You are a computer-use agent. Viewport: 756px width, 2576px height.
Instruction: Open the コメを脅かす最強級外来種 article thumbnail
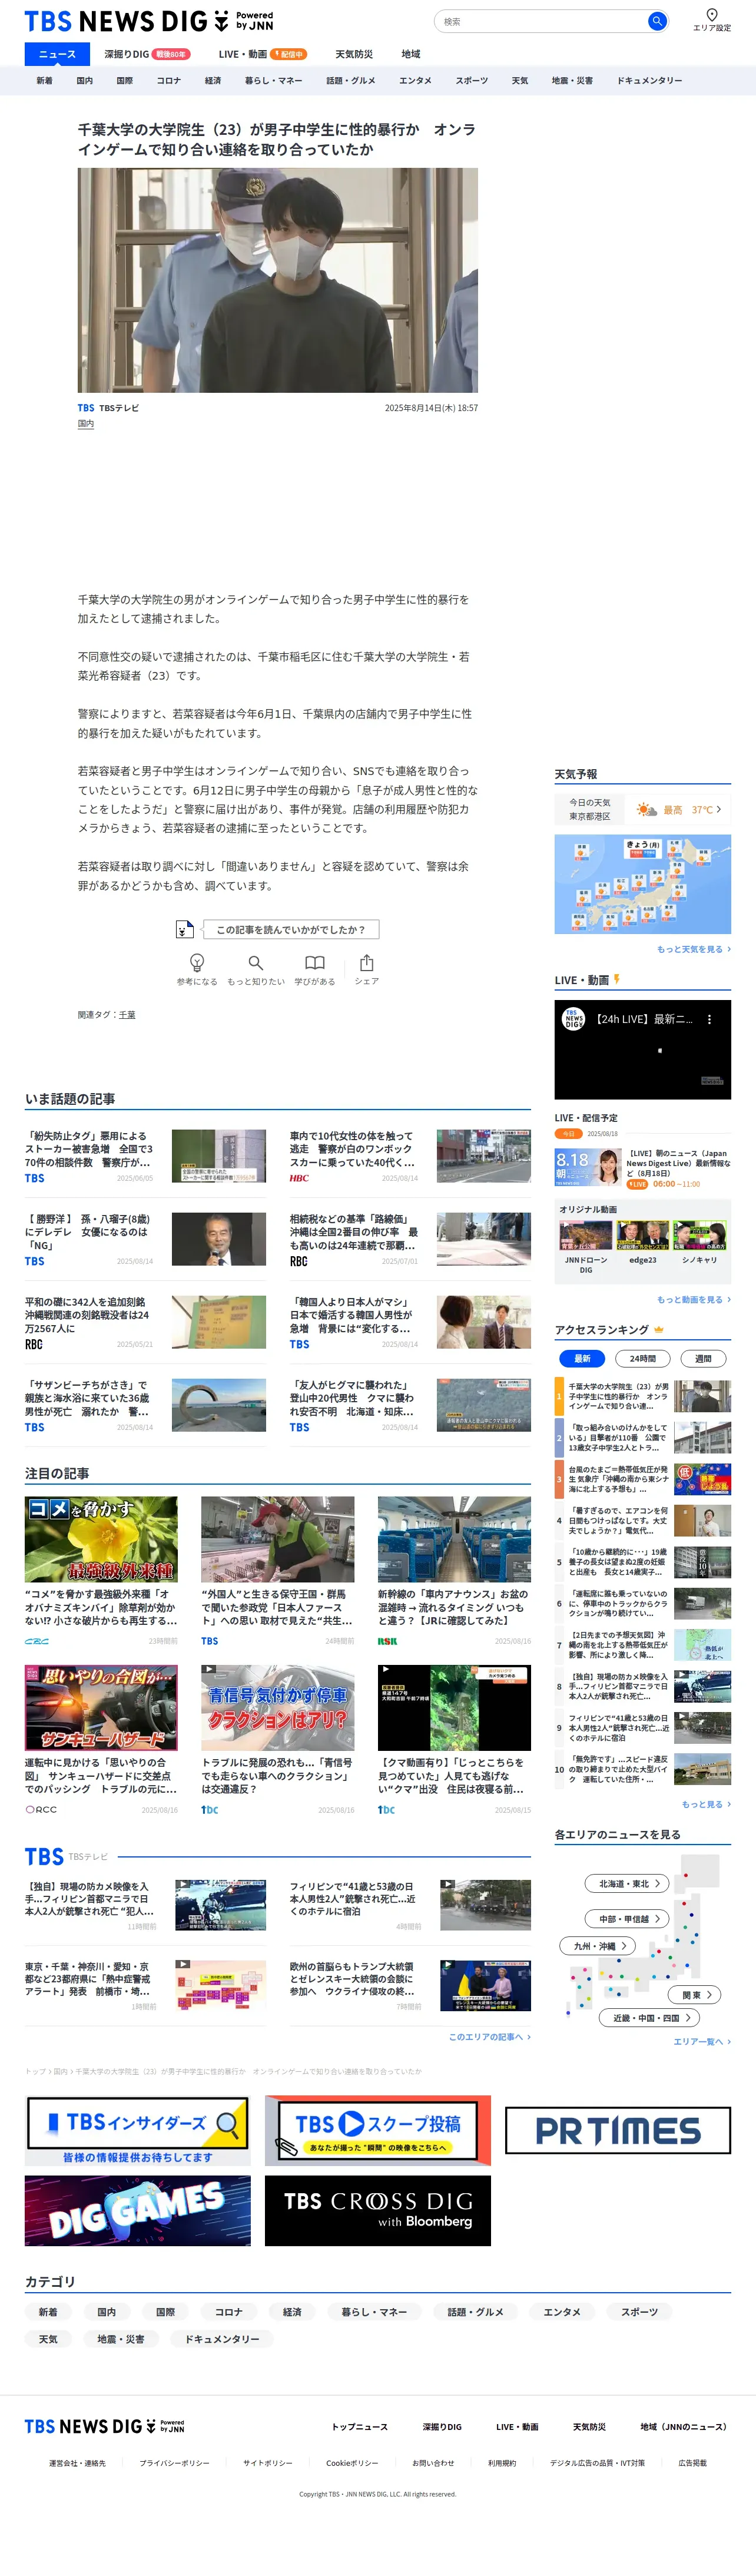pyautogui.click(x=101, y=1540)
